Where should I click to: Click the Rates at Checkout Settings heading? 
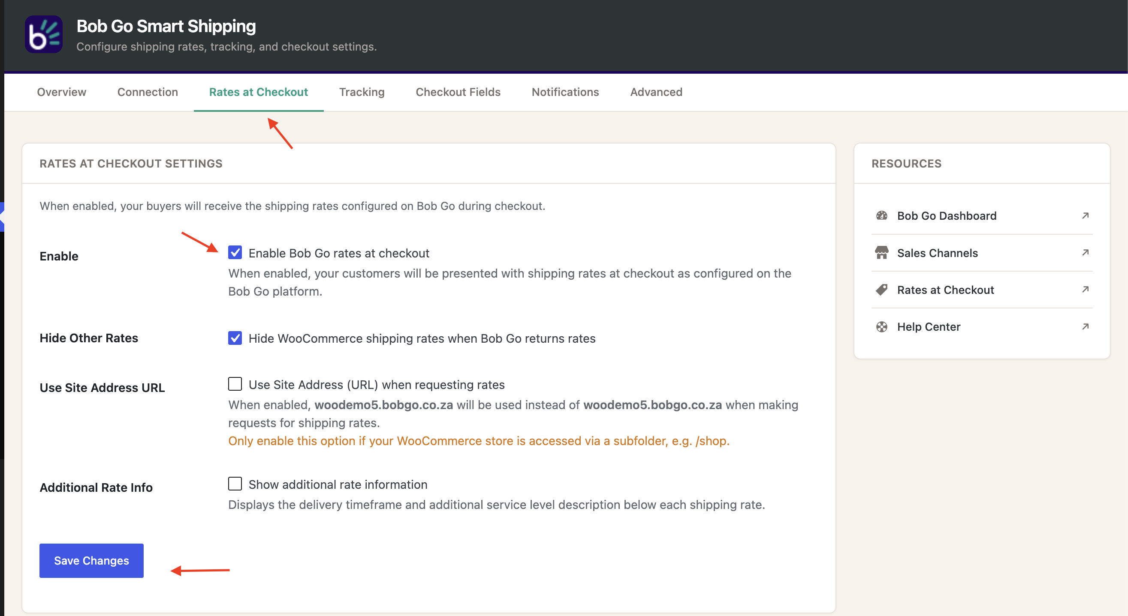(131, 164)
